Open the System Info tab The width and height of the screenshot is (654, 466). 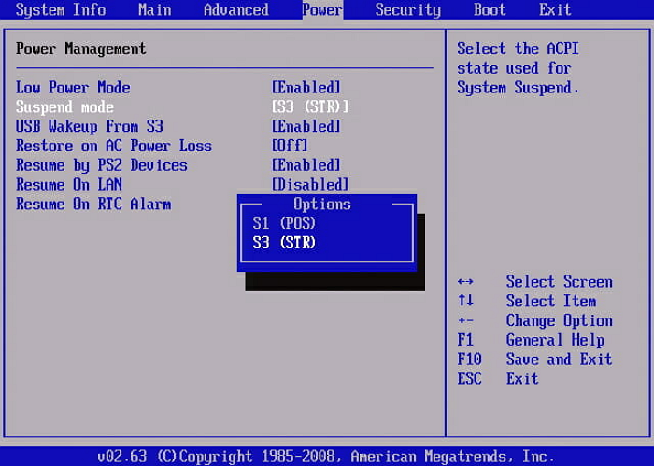click(x=61, y=10)
